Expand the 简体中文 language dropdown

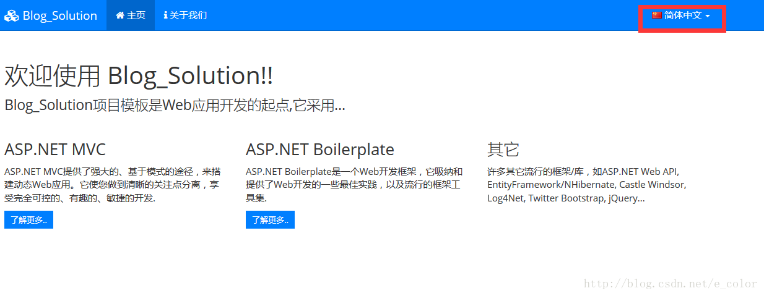(x=681, y=15)
